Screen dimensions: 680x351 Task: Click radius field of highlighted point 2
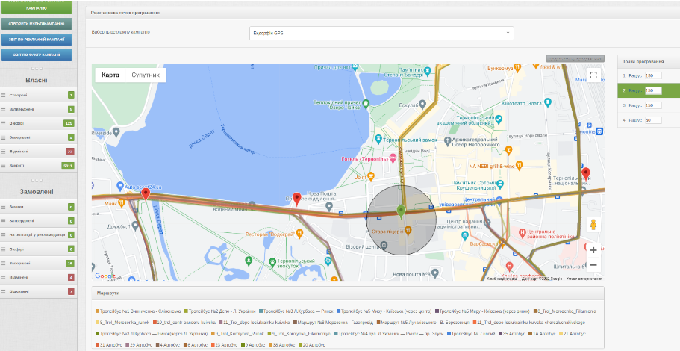[653, 90]
